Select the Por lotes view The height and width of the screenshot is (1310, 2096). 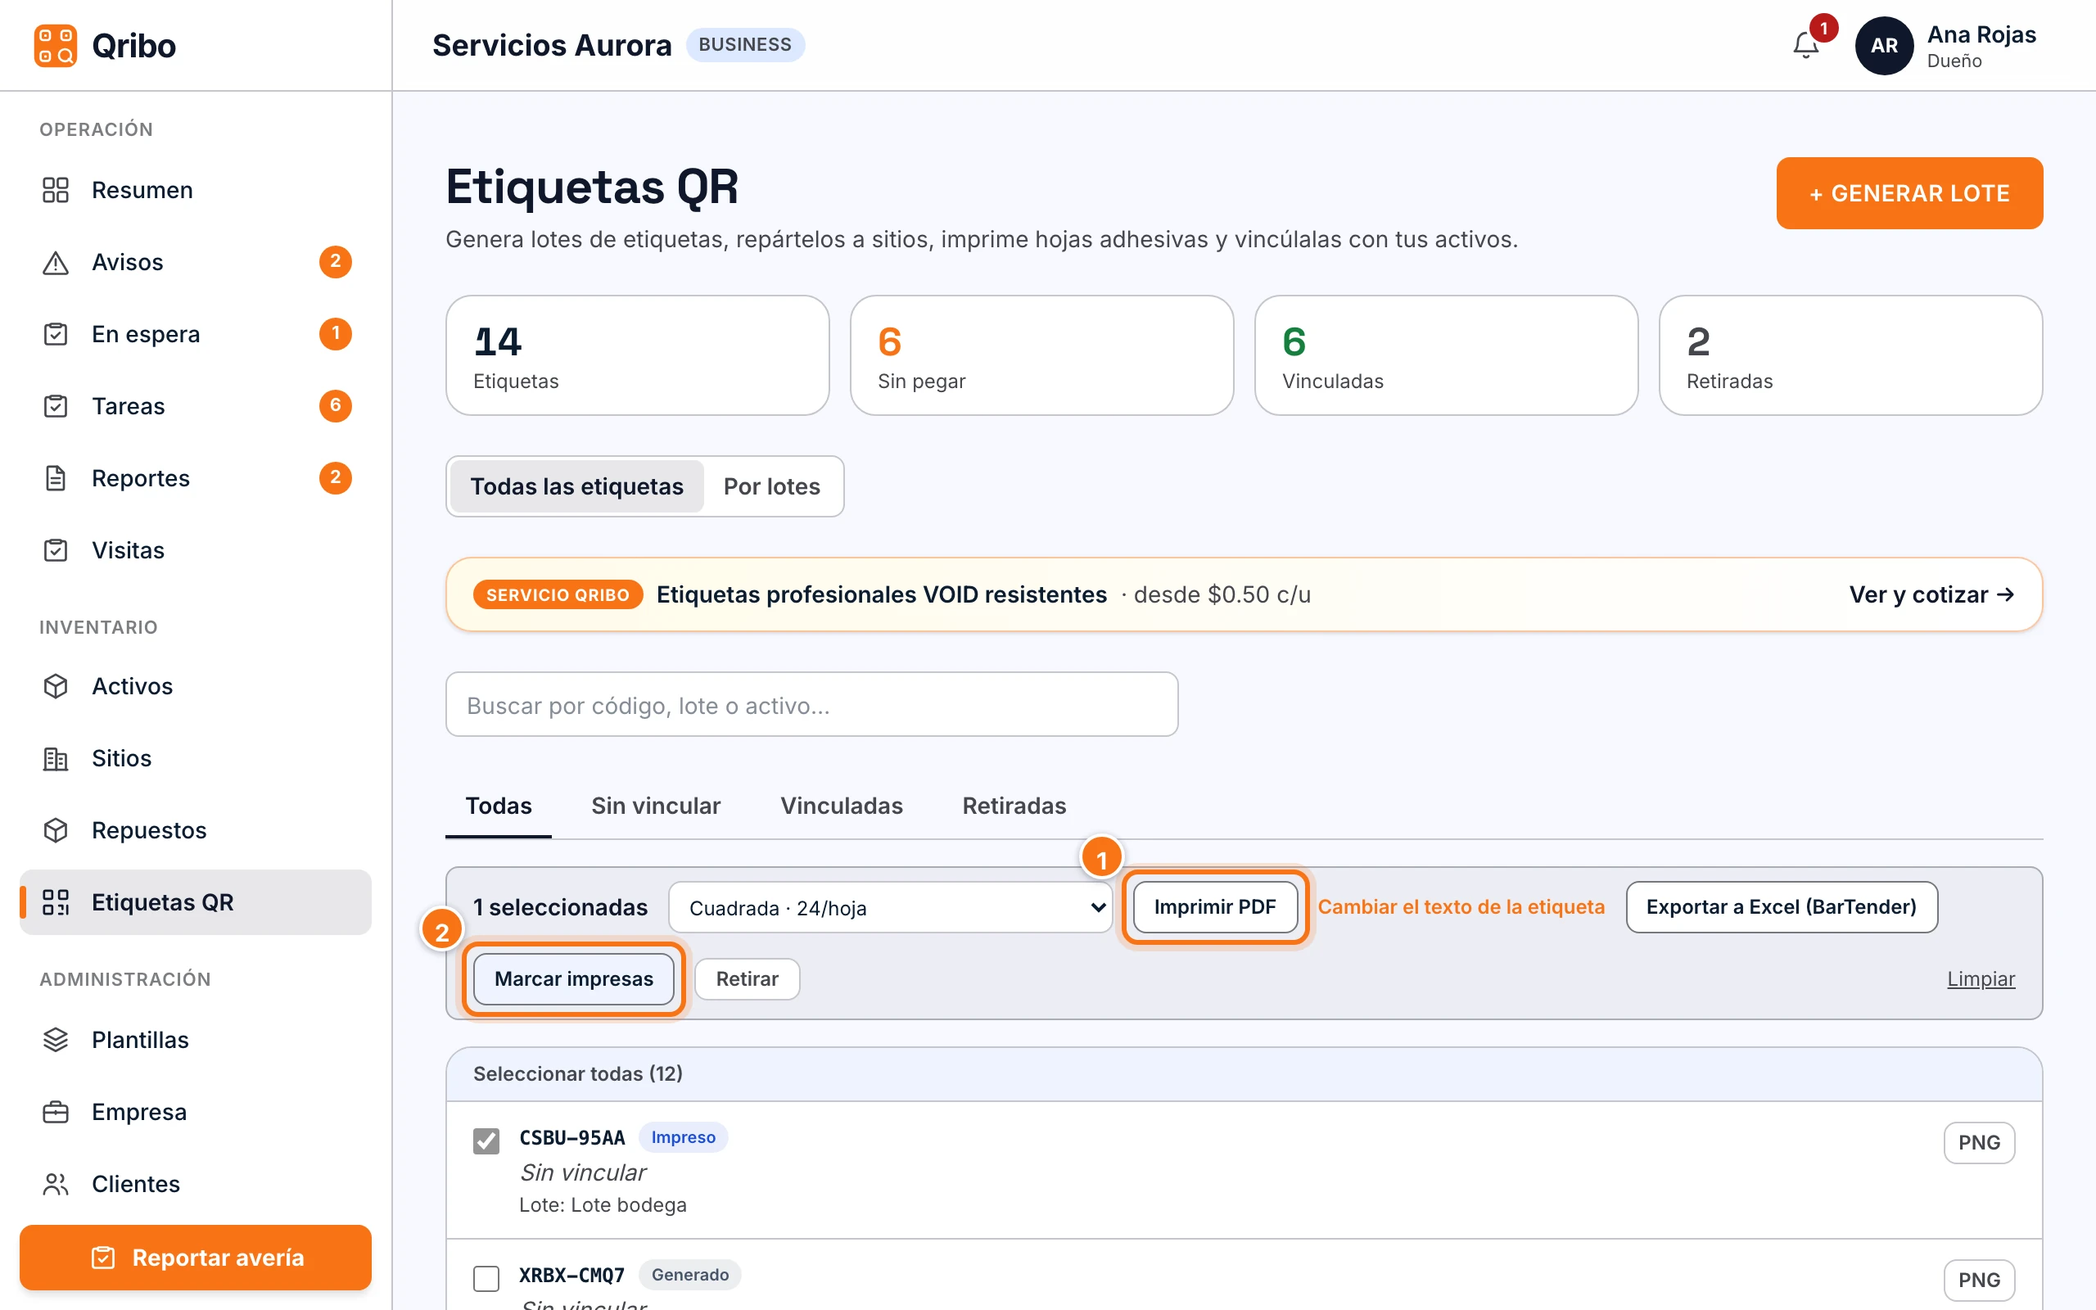pyautogui.click(x=772, y=486)
